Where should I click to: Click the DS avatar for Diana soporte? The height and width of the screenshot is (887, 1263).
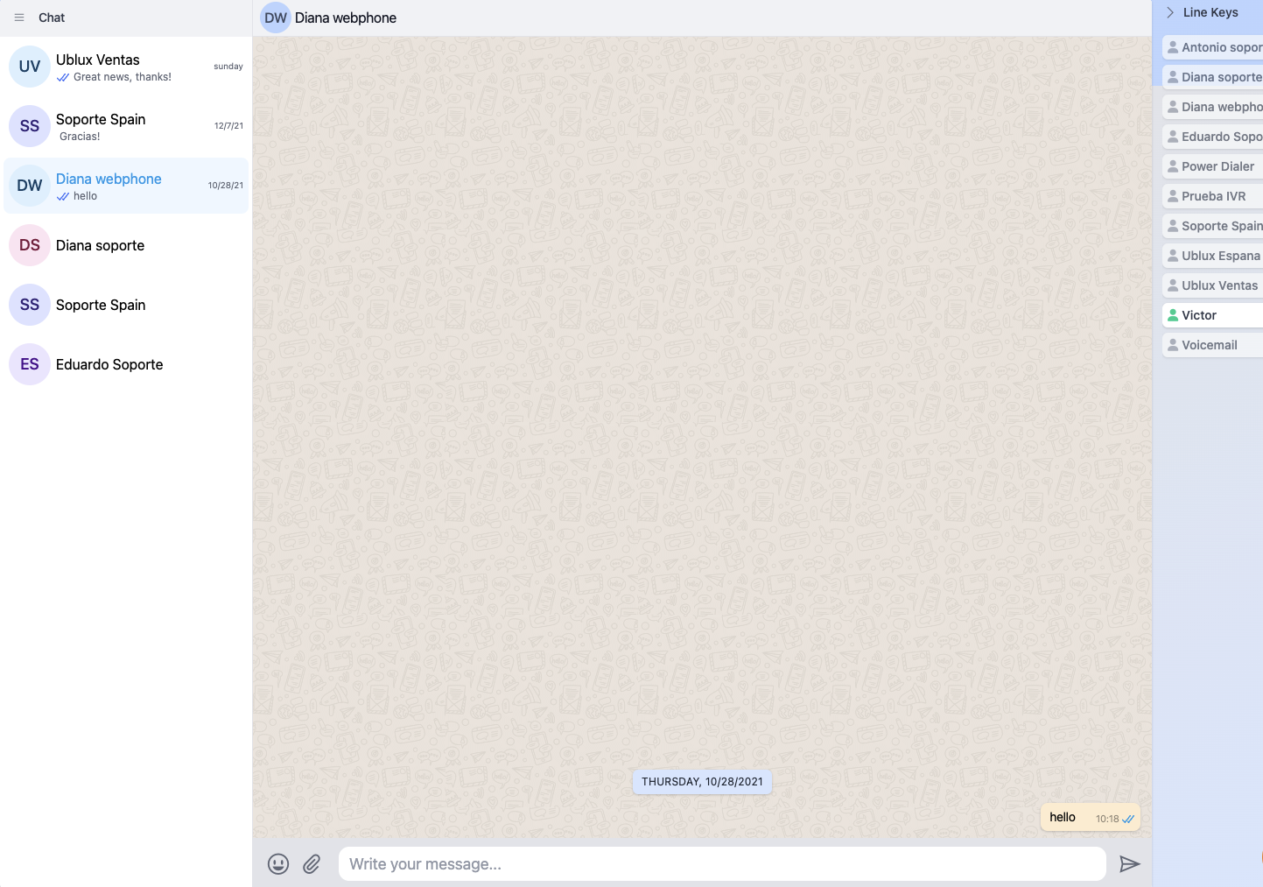pos(30,245)
